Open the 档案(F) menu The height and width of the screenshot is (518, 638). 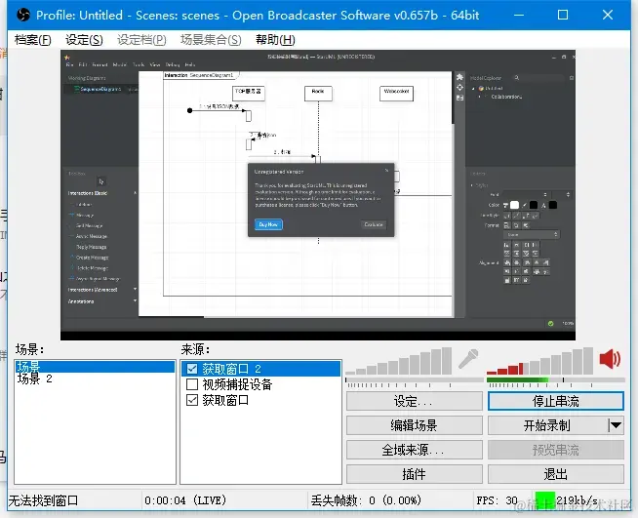[x=33, y=39]
